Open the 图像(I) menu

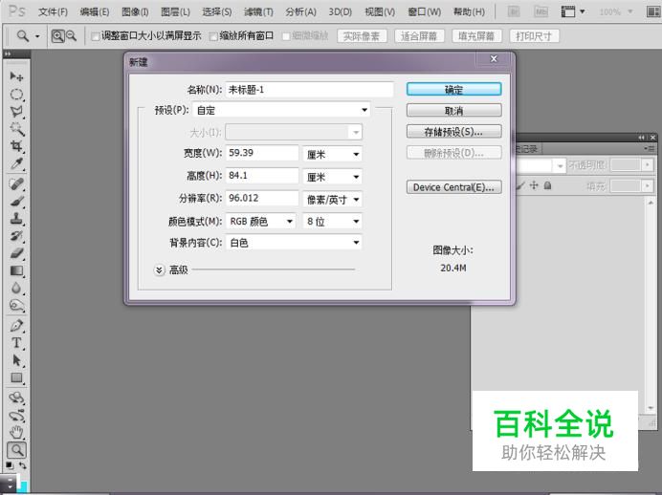coord(135,11)
